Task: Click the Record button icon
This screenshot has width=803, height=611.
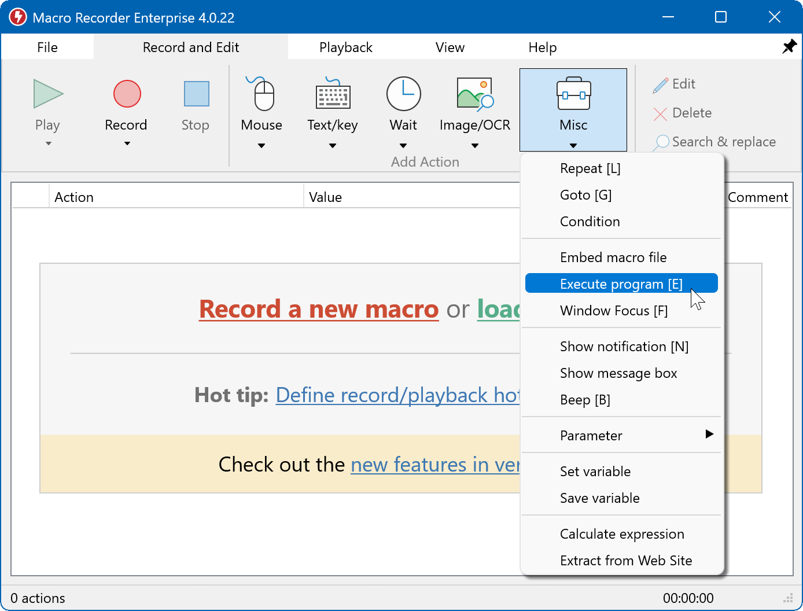Action: click(x=126, y=94)
